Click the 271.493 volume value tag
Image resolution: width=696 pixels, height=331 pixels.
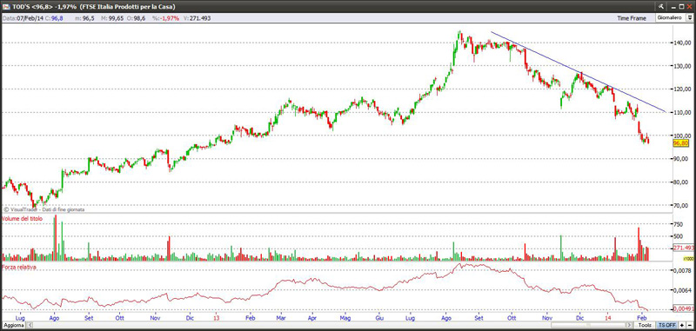click(x=684, y=248)
